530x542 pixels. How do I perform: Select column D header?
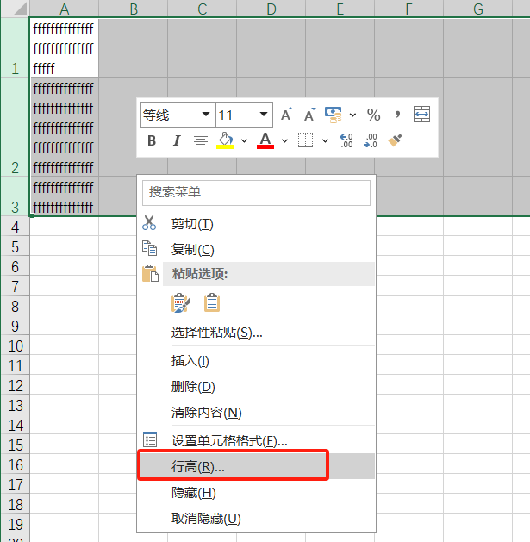pyautogui.click(x=271, y=9)
